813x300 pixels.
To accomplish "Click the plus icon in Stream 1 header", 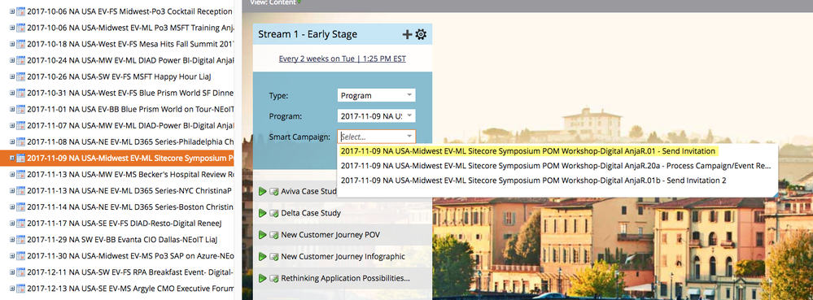I will [x=408, y=35].
